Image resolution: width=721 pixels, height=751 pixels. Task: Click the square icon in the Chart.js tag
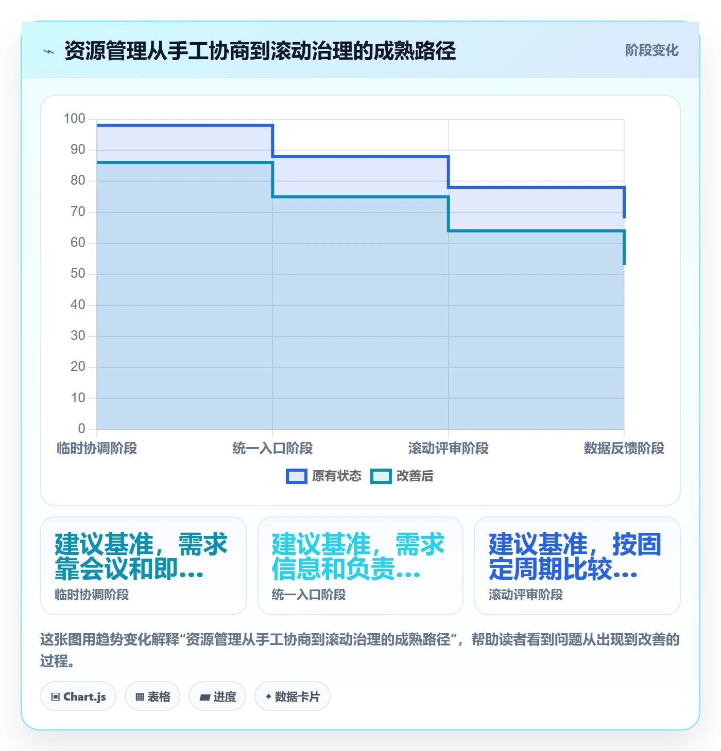[x=56, y=697]
